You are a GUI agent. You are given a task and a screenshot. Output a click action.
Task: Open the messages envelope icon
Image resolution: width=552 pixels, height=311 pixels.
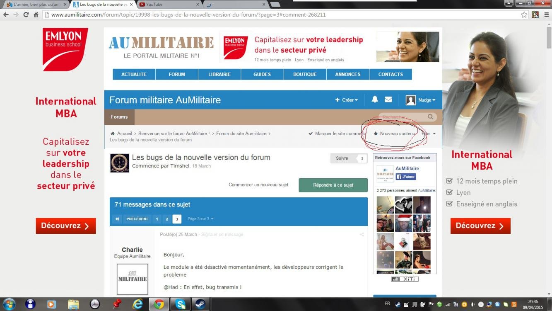388,100
